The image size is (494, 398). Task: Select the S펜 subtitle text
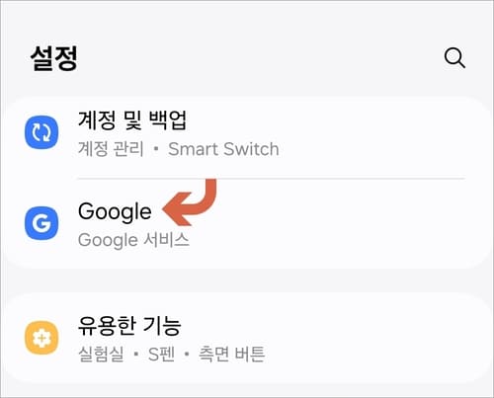[x=161, y=355]
